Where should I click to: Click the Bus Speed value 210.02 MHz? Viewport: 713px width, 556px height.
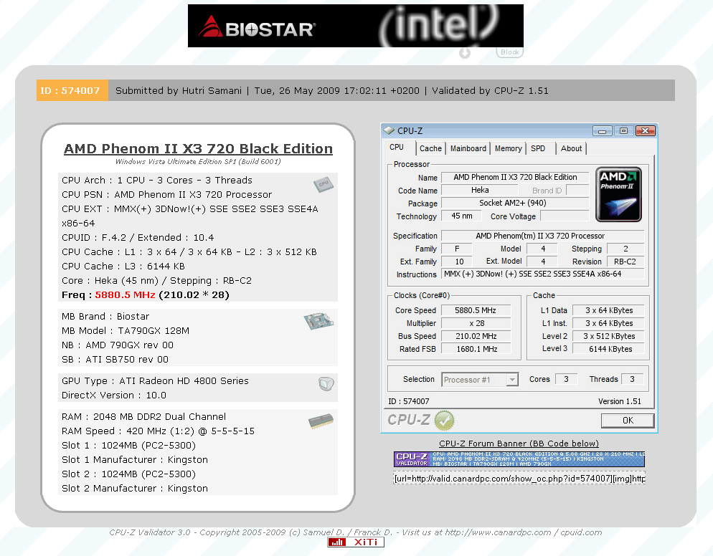[x=476, y=336]
